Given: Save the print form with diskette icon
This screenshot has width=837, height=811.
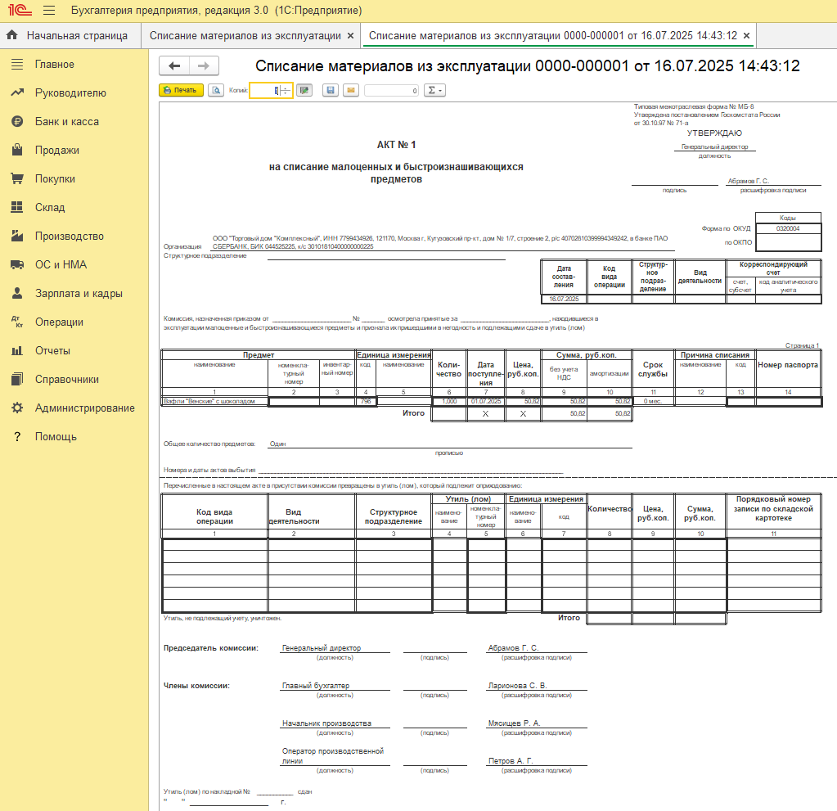Looking at the screenshot, I should [x=331, y=90].
